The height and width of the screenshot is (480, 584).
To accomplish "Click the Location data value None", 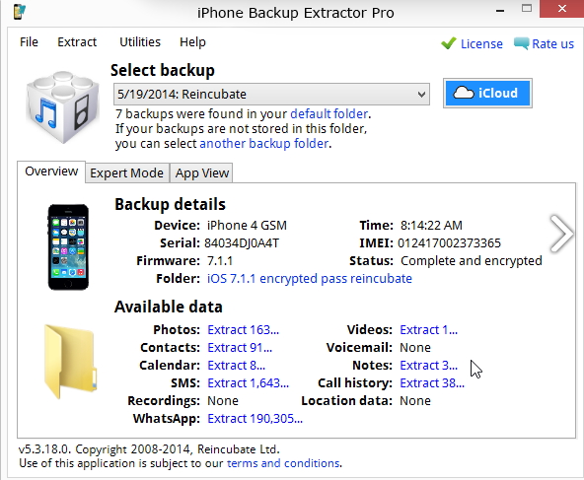I will [x=415, y=401].
